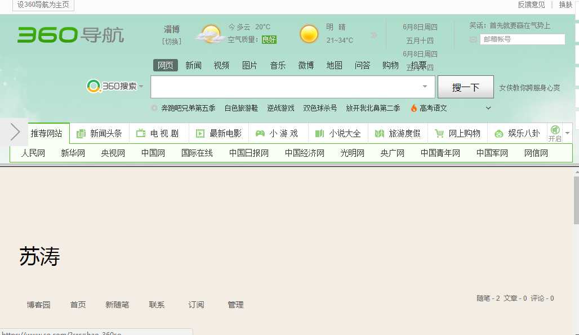Click 设360导航为主页 button

(43, 5)
